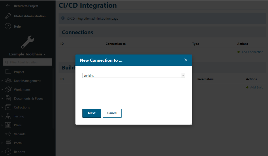Expand the Documents & Pages section
Image resolution: width=268 pixels, height=156 pixels.
[x=2, y=98]
